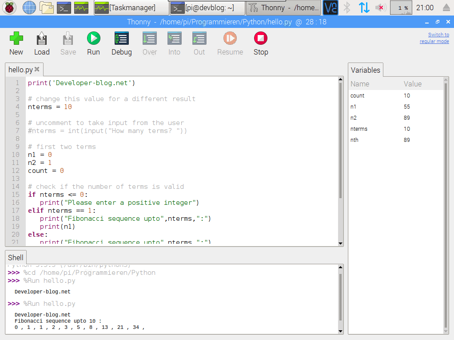Run the current script
The width and height of the screenshot is (454, 340).
pos(93,39)
